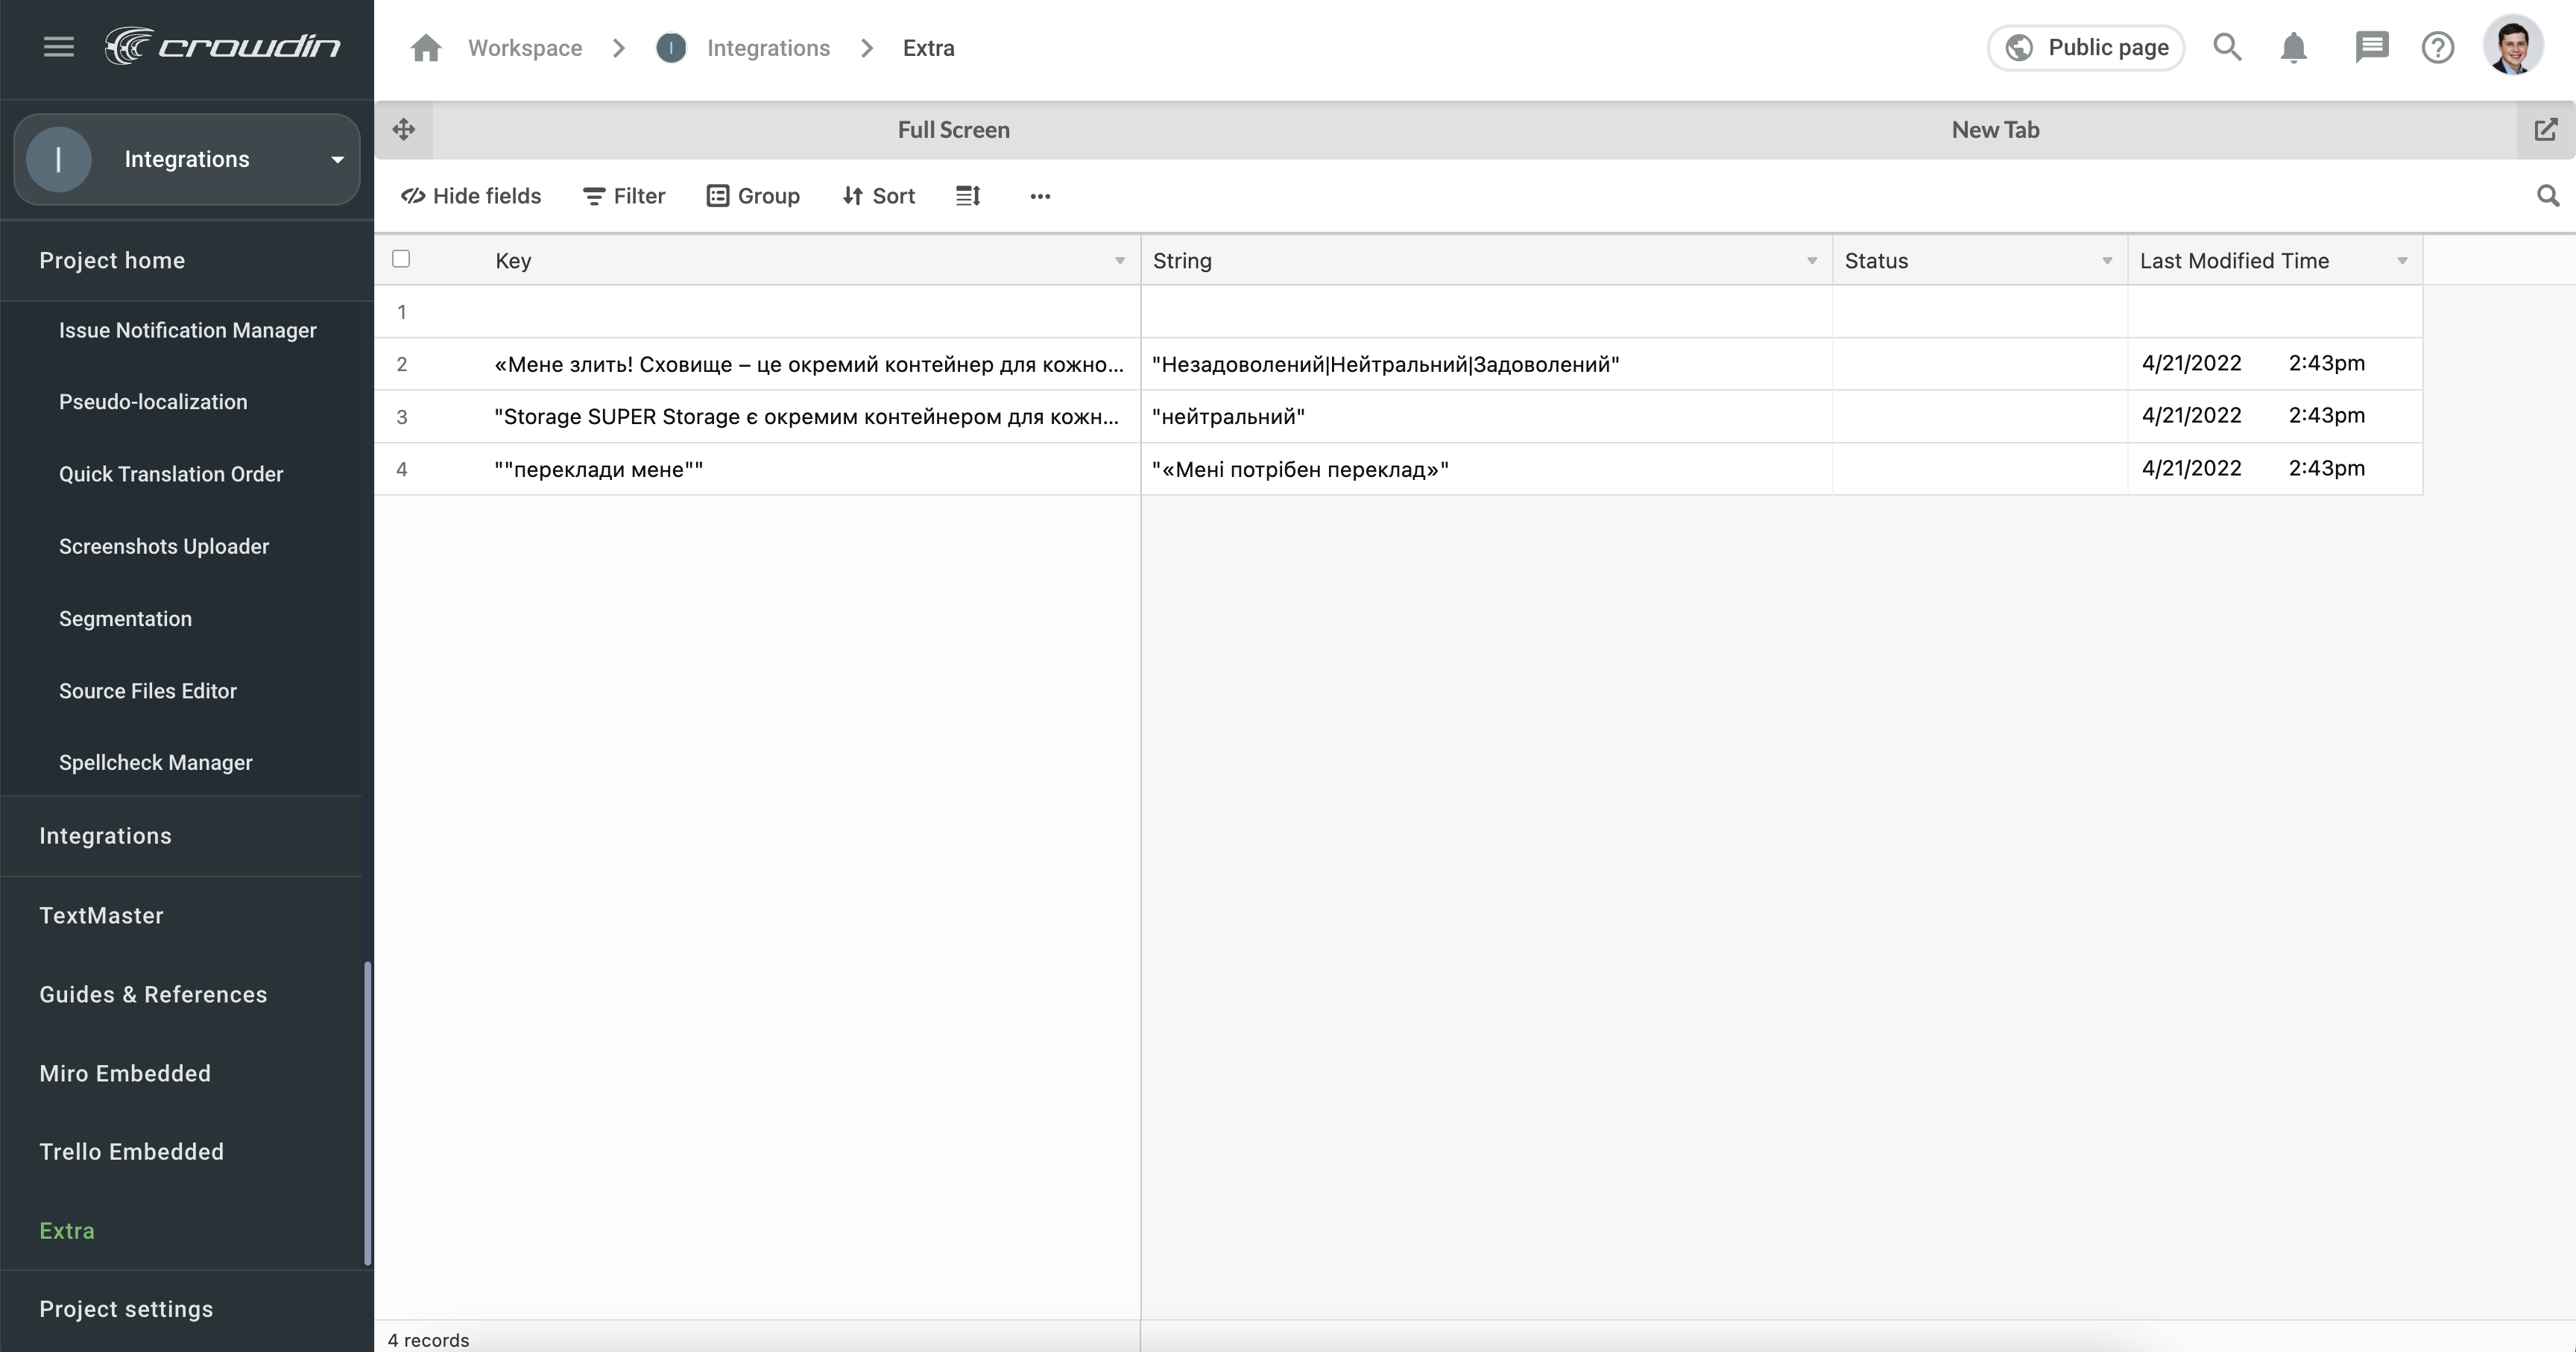
Task: Open embed in external window icon
Action: [2546, 130]
